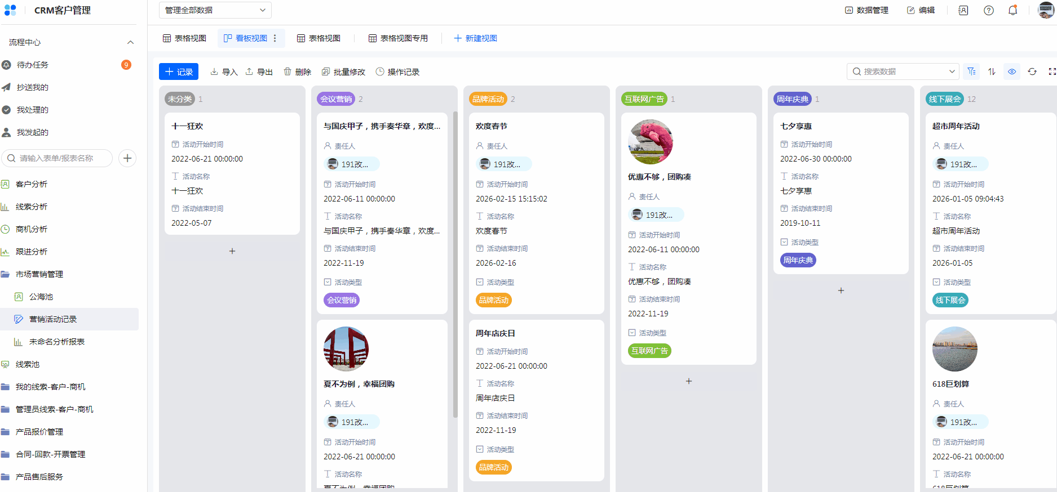
Task: Open the notification bell
Action: [x=1012, y=10]
